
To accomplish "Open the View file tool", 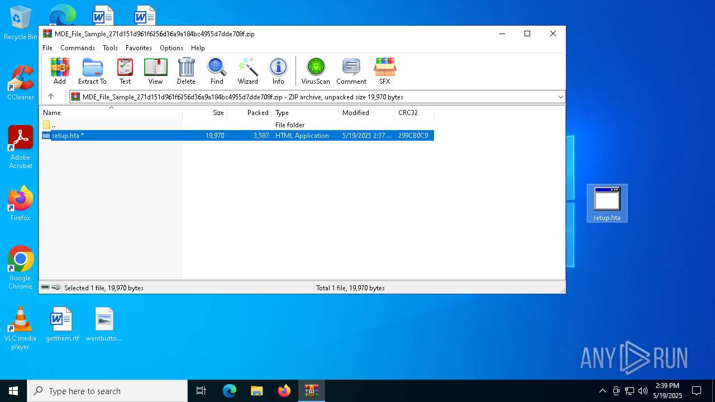I will 155,71.
